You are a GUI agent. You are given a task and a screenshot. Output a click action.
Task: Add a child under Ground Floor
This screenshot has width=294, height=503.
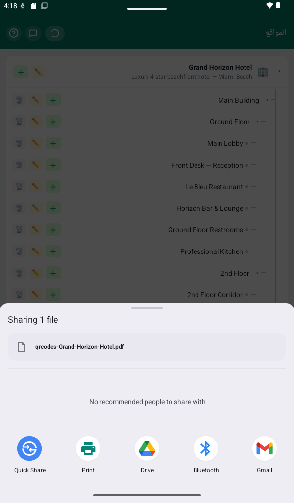[53, 122]
